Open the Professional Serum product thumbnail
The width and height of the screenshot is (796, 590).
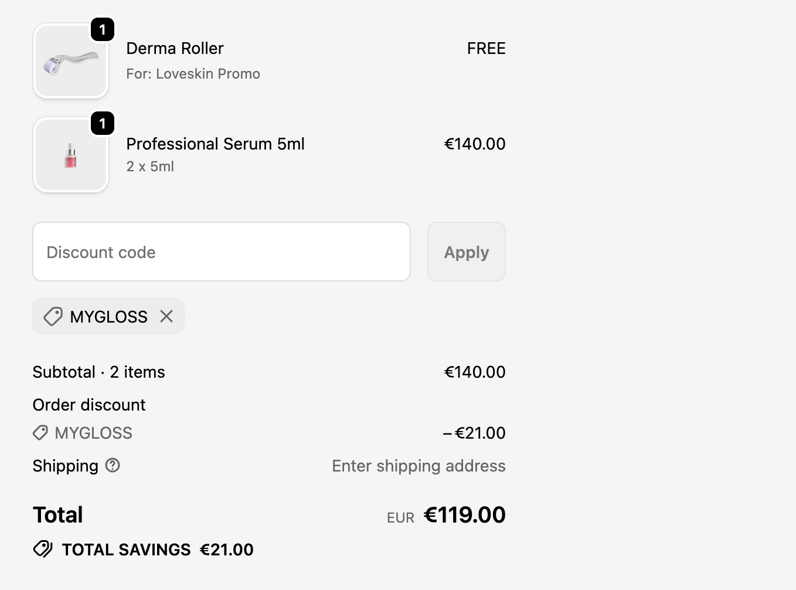click(71, 156)
